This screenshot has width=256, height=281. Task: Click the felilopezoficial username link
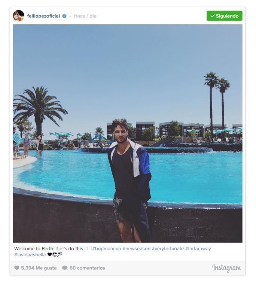[43, 16]
